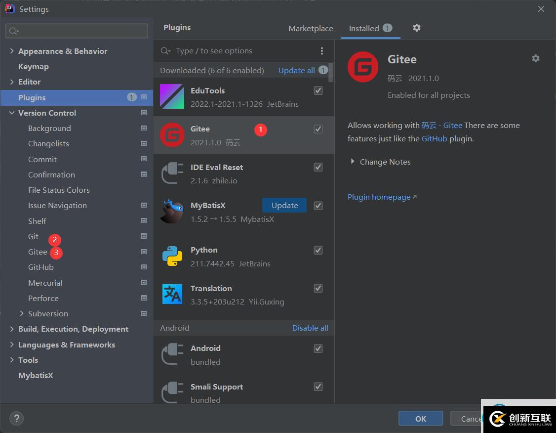The height and width of the screenshot is (433, 556).
Task: Uncheck the Android bundled plugin checkbox
Action: (x=318, y=348)
